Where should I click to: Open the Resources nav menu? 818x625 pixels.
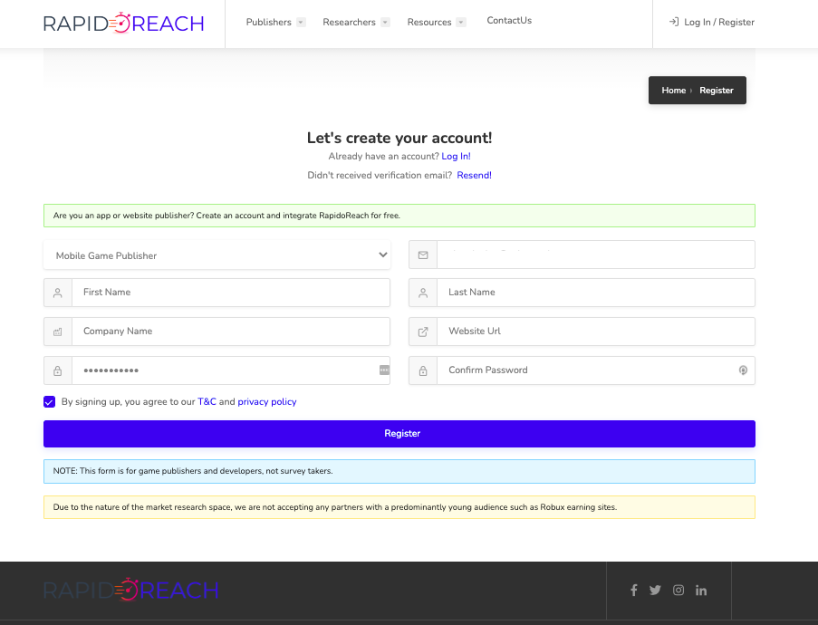click(x=429, y=22)
